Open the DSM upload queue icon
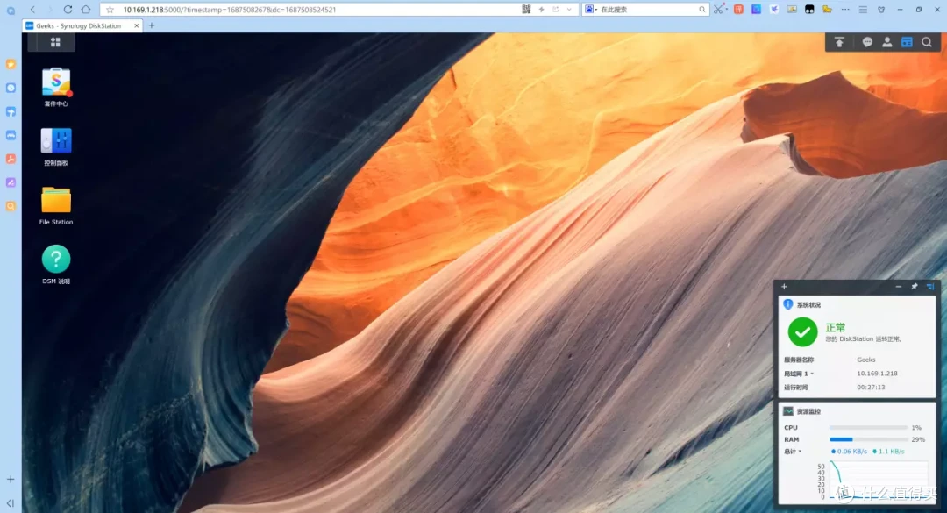 click(x=839, y=42)
